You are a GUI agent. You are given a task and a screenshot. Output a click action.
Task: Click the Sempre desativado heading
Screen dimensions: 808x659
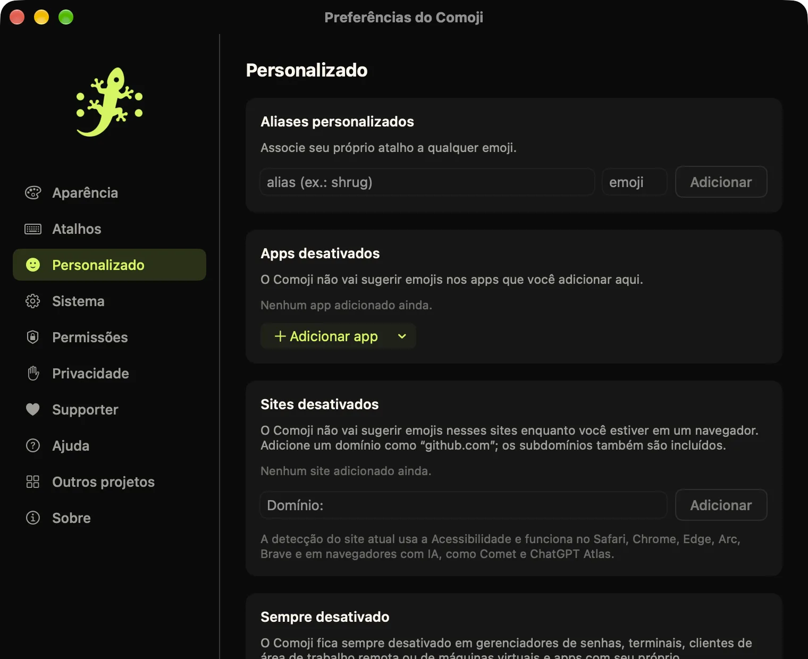(325, 617)
